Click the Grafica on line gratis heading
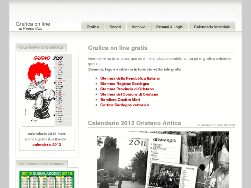251x188 pixels. pos(117,48)
